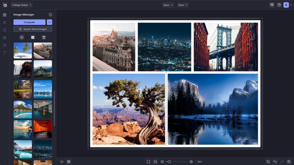Click the fit to screen icon
294x165 pixels.
148,162
